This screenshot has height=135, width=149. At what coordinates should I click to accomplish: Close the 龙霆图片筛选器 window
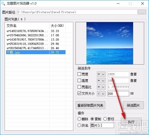tap(143, 3)
